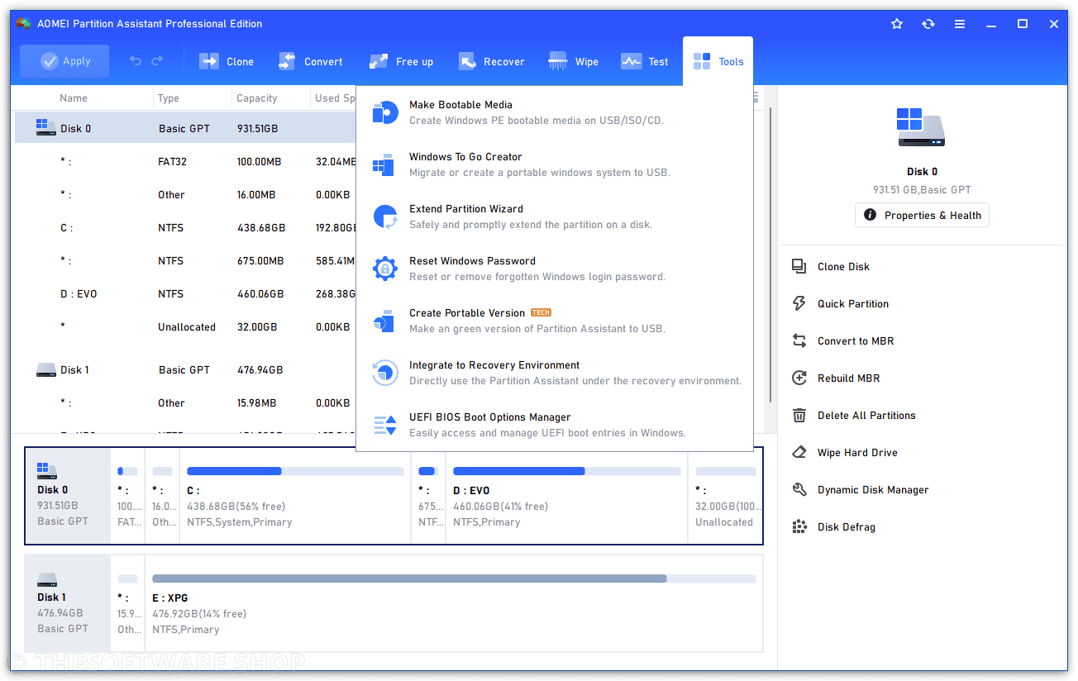1078x681 pixels.
Task: Click the Integrate to Recovery Environment icon
Action: [x=385, y=373]
